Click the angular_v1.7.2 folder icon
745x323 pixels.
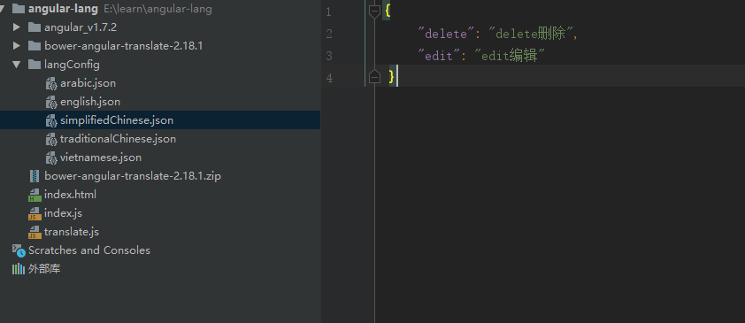[35, 27]
